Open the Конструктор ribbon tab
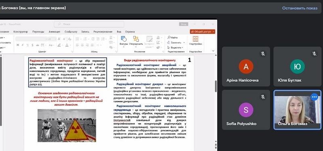The height and width of the screenshot is (151, 323). (21, 32)
